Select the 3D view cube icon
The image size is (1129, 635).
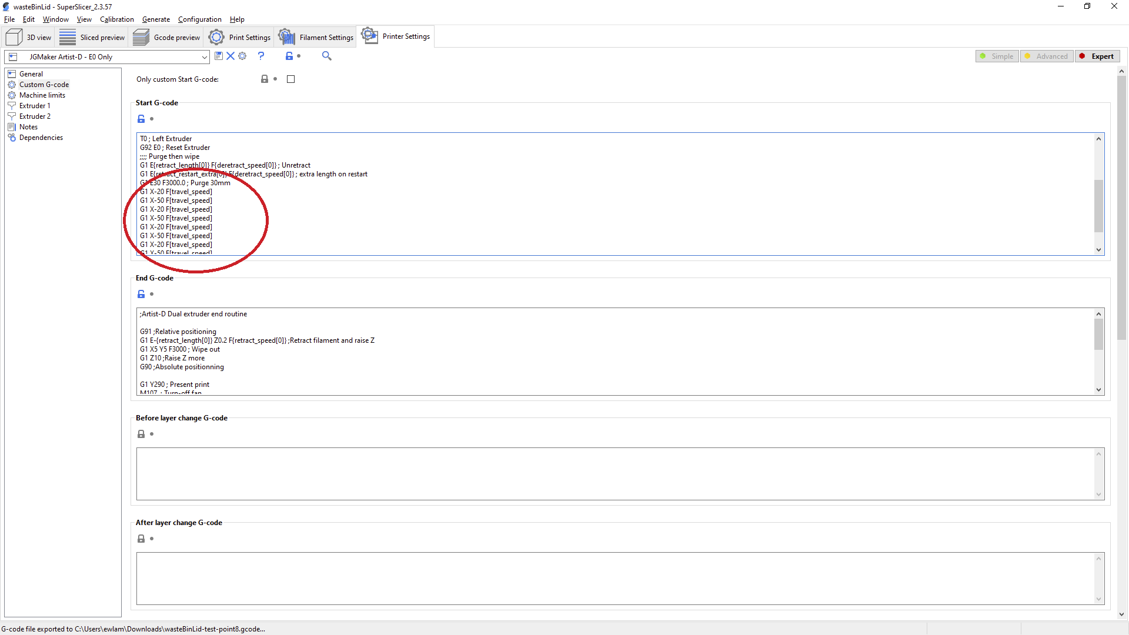[13, 36]
